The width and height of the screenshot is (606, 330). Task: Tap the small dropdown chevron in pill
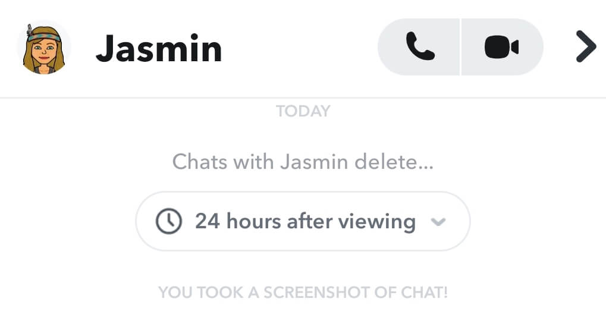coord(438,222)
